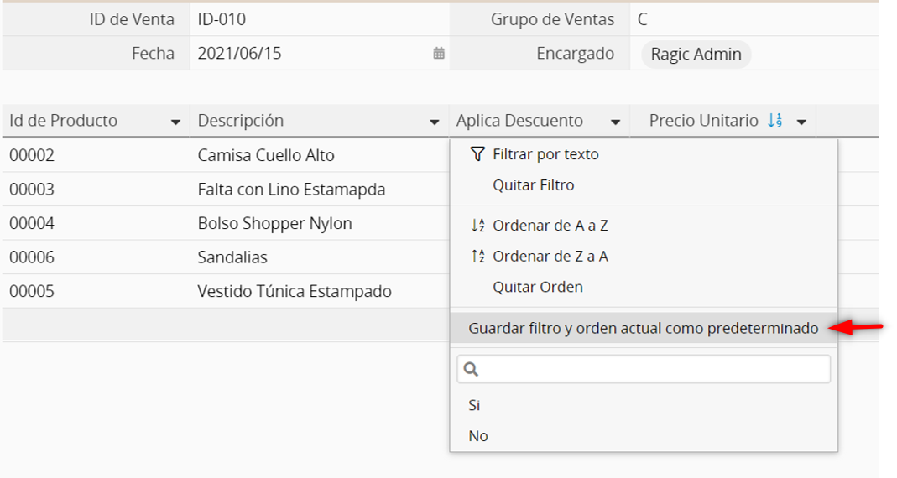Choose Quitar Filtro from the menu
Image resolution: width=897 pixels, height=478 pixels.
point(533,185)
